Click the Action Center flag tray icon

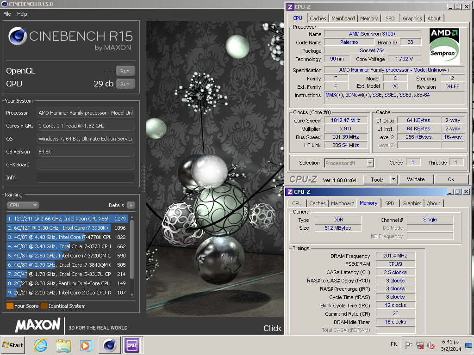point(408,345)
